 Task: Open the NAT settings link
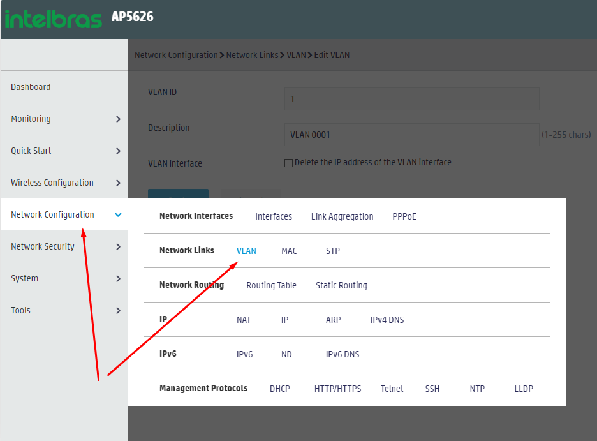click(x=244, y=320)
